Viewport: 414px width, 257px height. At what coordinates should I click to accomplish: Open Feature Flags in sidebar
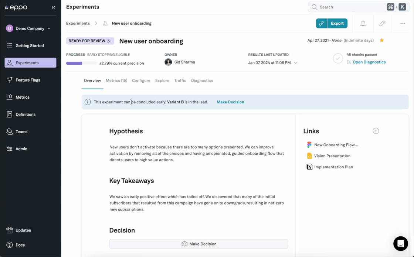28,80
